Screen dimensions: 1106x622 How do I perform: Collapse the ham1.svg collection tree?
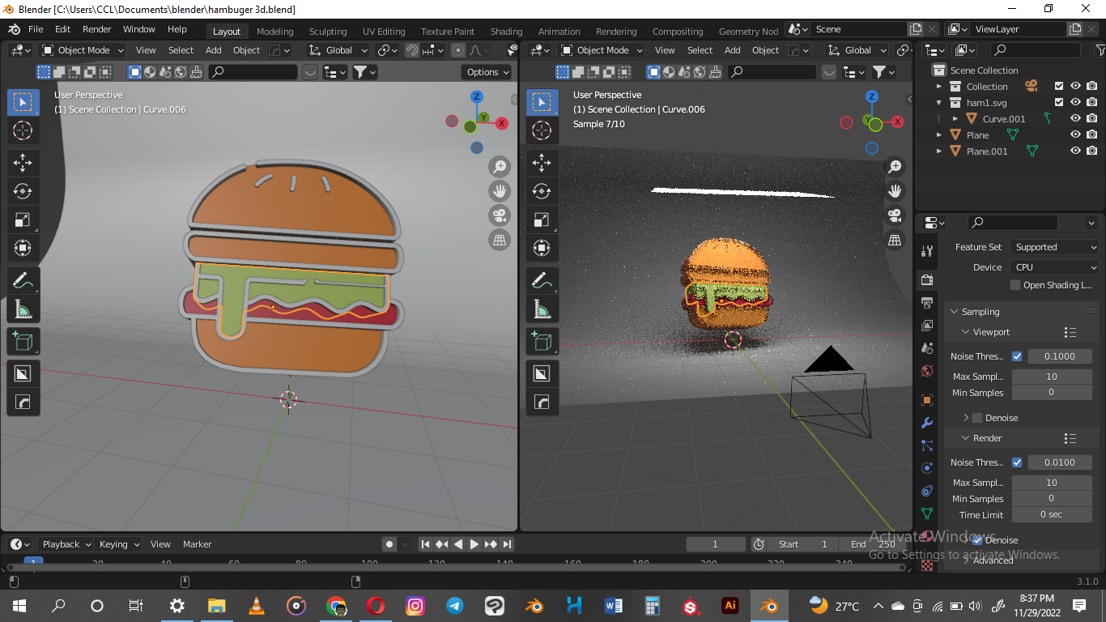939,103
